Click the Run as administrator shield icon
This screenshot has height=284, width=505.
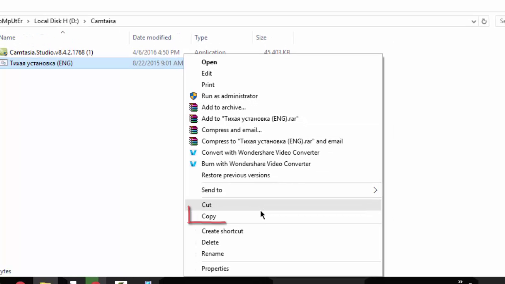point(193,96)
